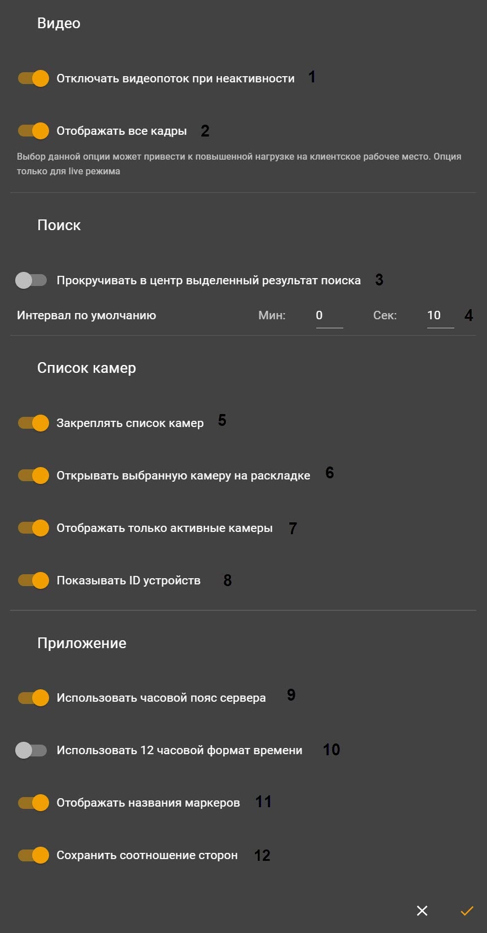Click the 'Закреплять список камер' label
Viewport: 487px width, 933px height.
tap(130, 423)
